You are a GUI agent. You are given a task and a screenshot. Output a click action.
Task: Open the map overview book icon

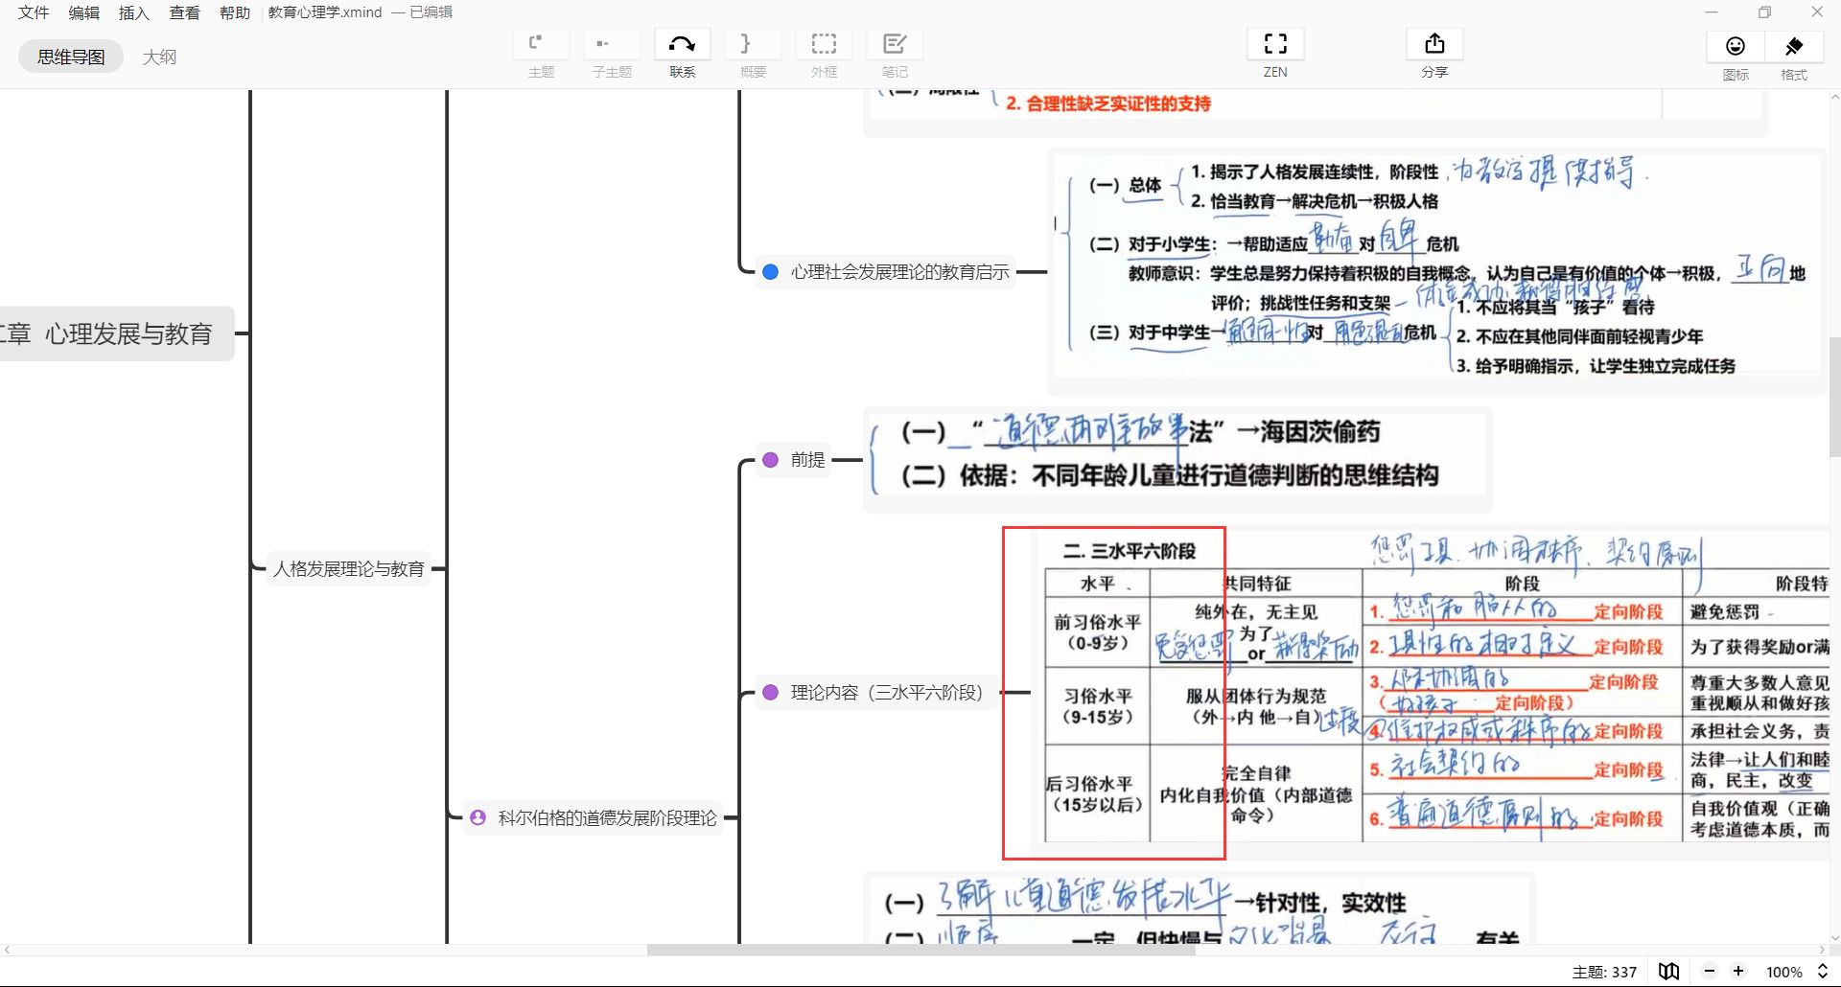click(1669, 972)
